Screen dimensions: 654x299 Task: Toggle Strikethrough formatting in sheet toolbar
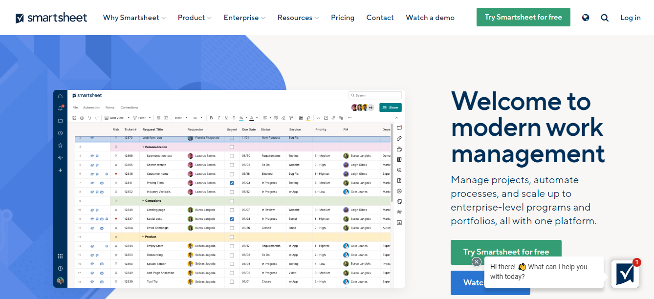click(234, 118)
